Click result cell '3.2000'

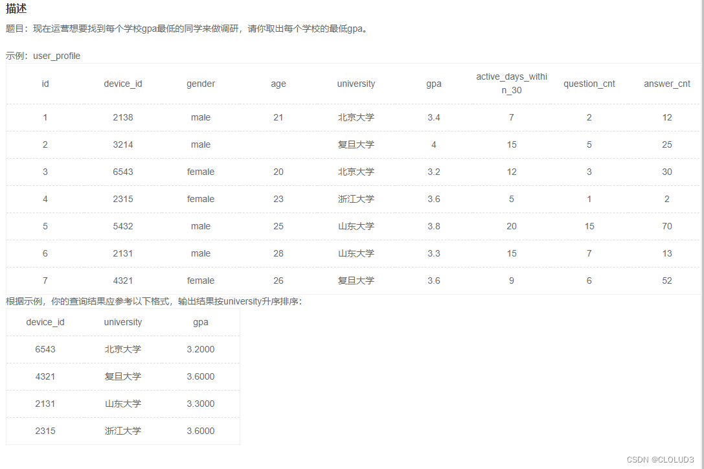201,350
